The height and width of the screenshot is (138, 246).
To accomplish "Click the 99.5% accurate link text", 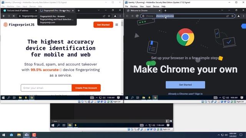I will (45, 70).
